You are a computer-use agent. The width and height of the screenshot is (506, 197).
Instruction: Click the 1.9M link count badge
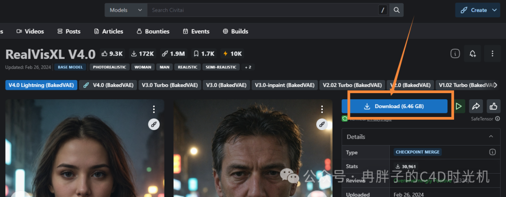(173, 53)
